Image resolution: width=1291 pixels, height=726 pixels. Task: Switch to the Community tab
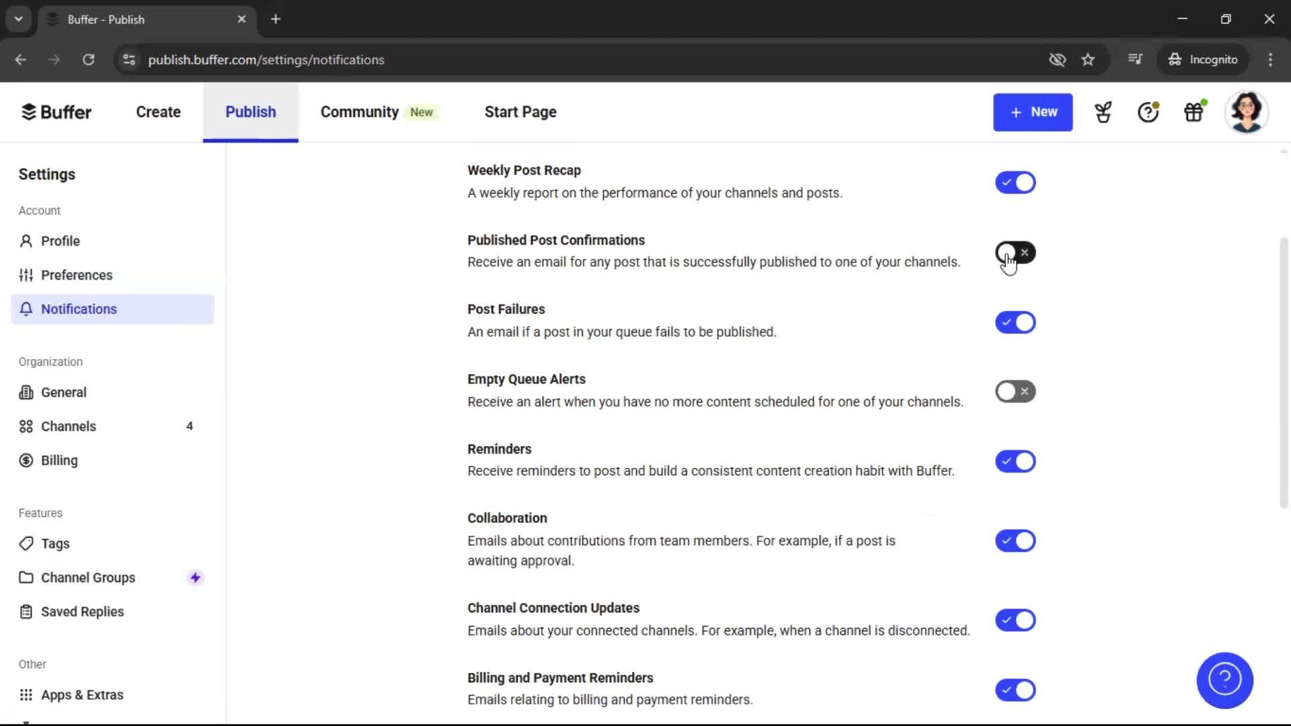359,112
